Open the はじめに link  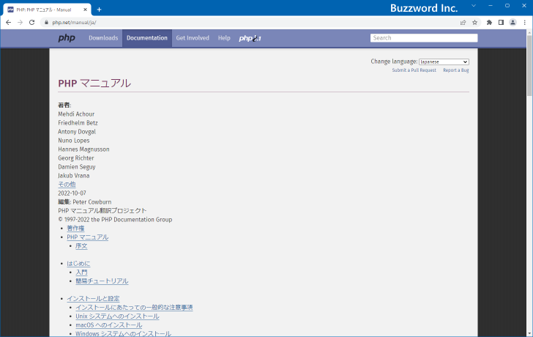click(78, 264)
